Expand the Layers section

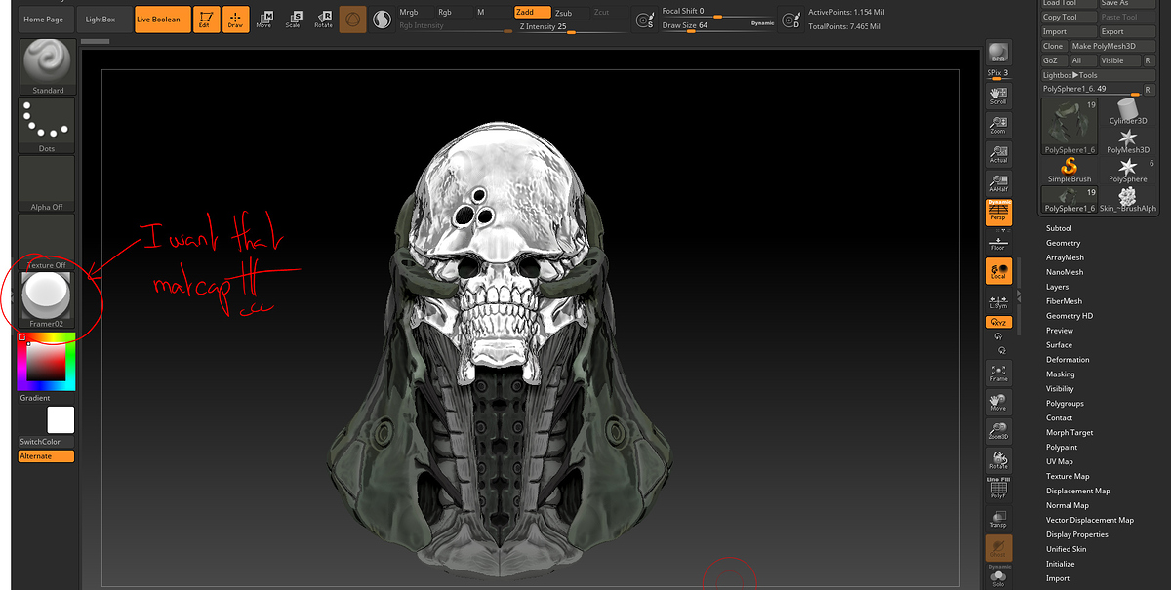click(x=1057, y=287)
